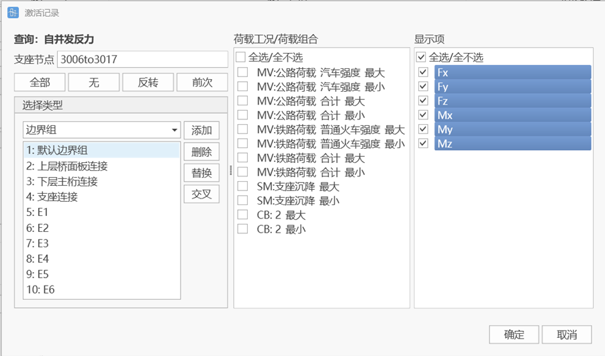Click the 替换 button
605x356 pixels.
tap(201, 172)
